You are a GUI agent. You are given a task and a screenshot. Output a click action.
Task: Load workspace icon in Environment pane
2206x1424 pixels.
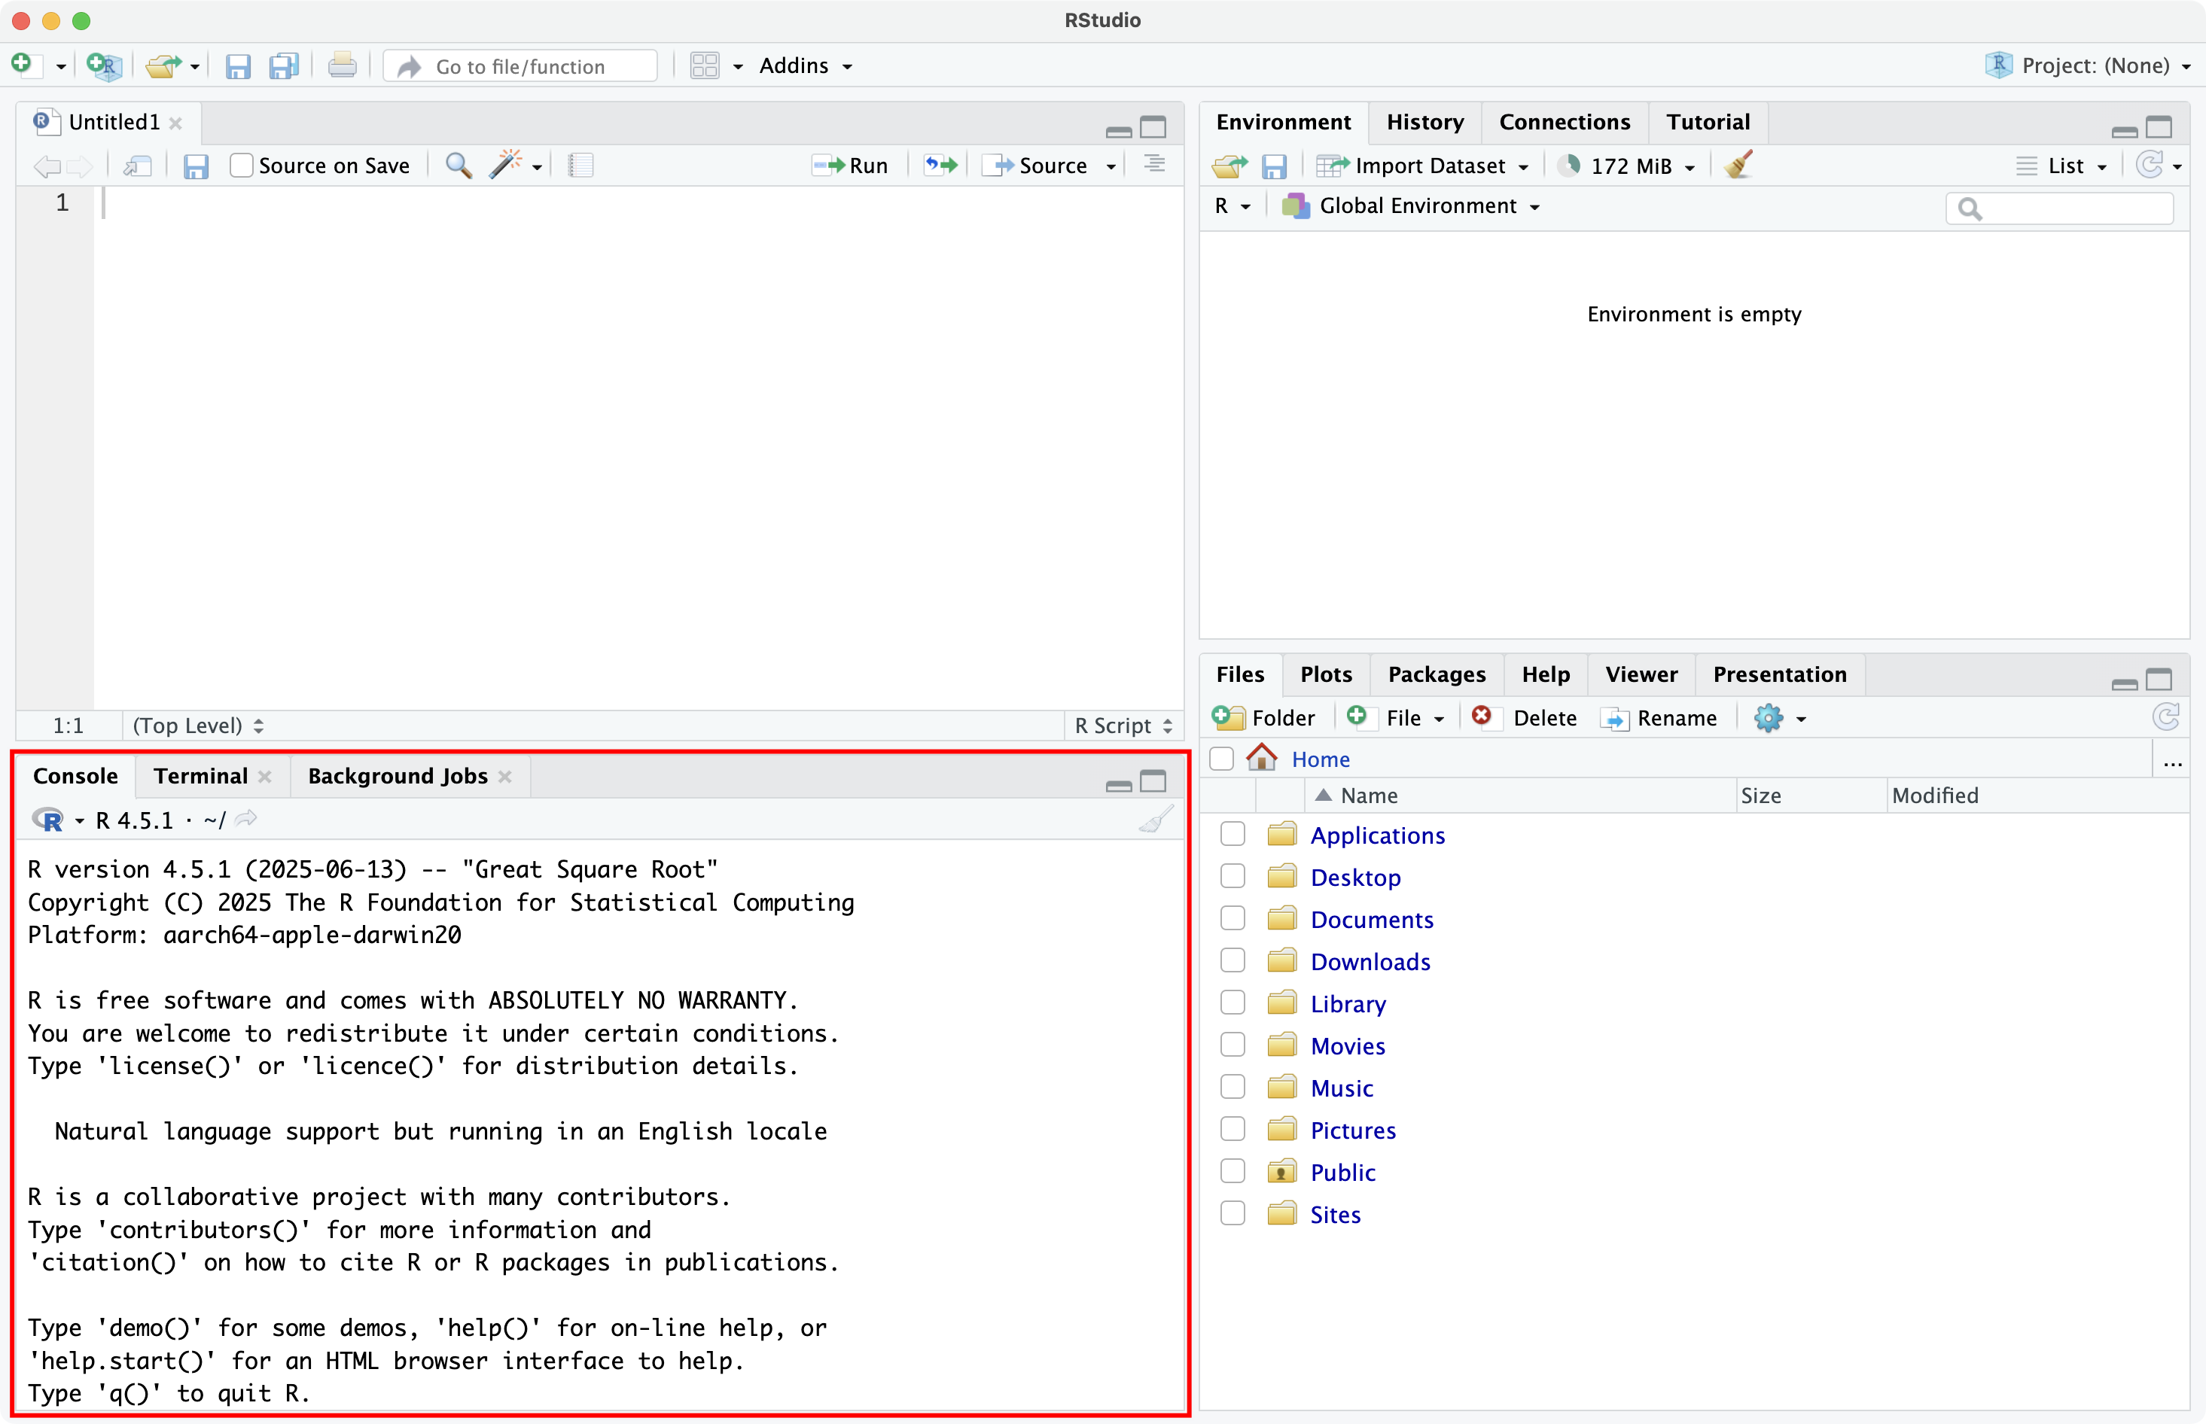(x=1229, y=166)
